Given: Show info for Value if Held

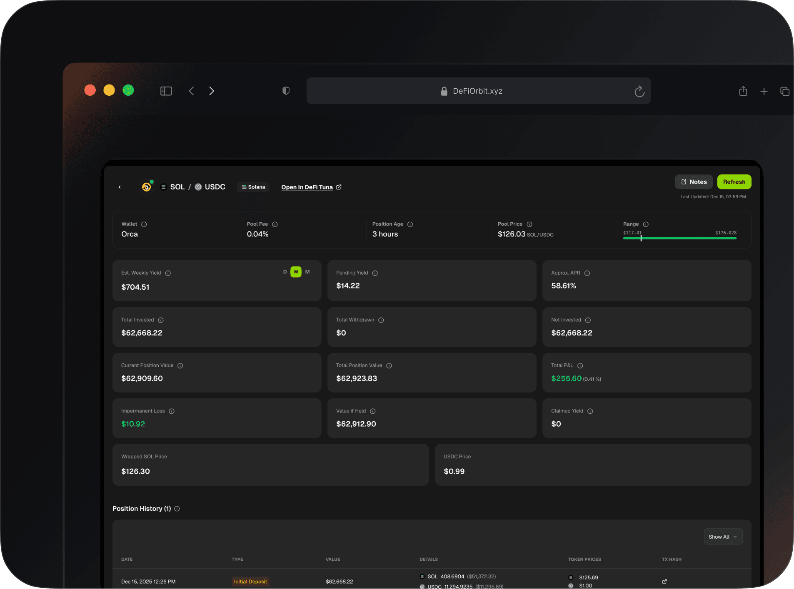Looking at the screenshot, I should [373, 411].
